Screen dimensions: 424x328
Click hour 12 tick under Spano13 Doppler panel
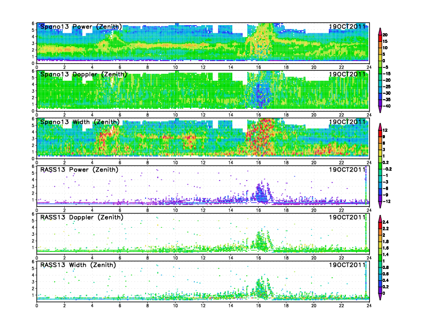coord(203,115)
